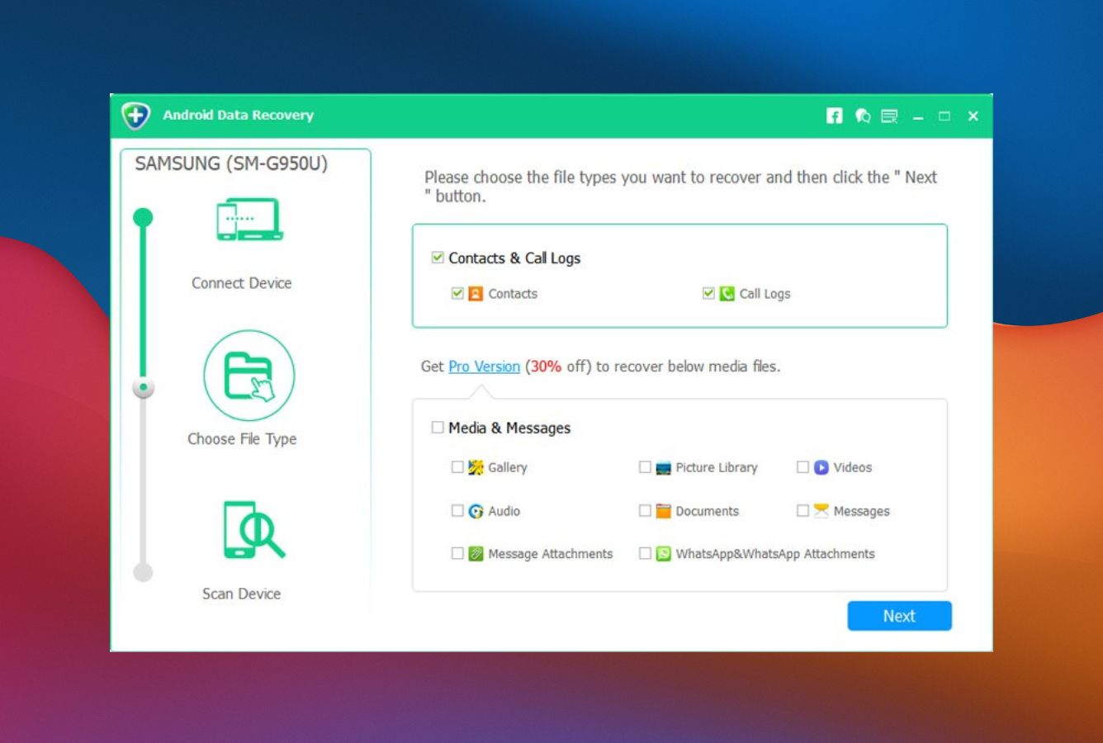Viewport: 1103px width, 743px height.
Task: Click the SAMSUNG (SM-G950U) device name
Action: [231, 163]
